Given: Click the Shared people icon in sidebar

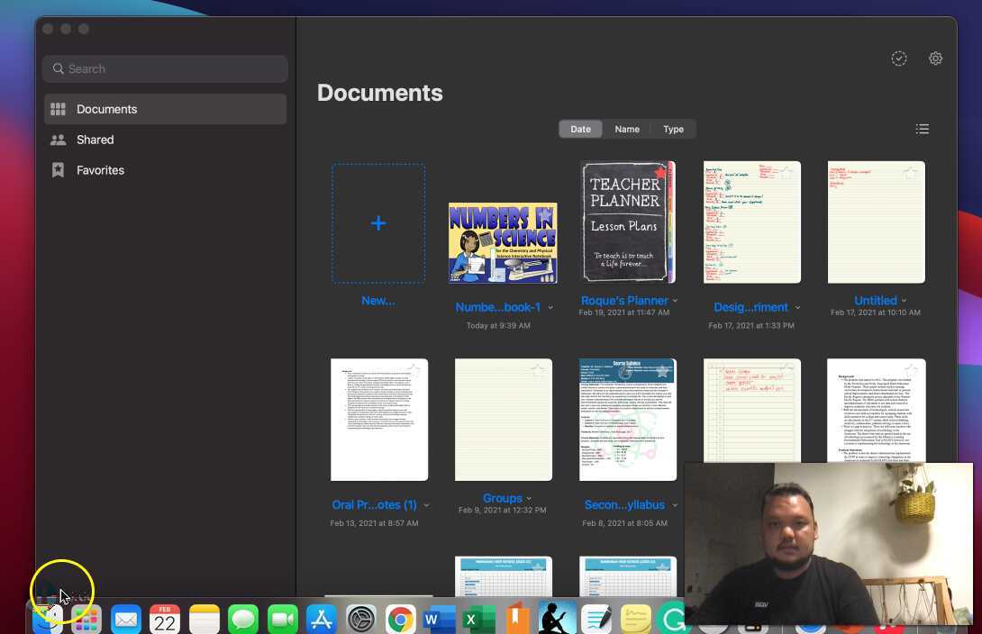Looking at the screenshot, I should click(x=59, y=140).
